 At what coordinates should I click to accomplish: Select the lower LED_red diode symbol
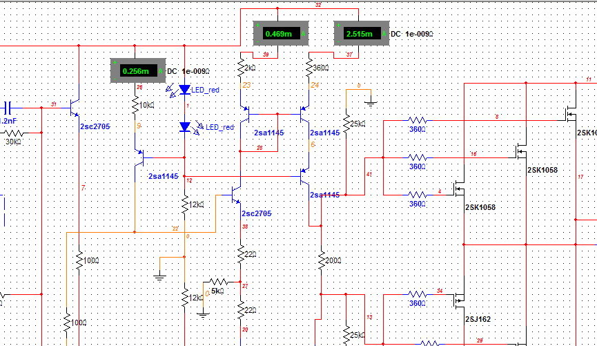[185, 127]
